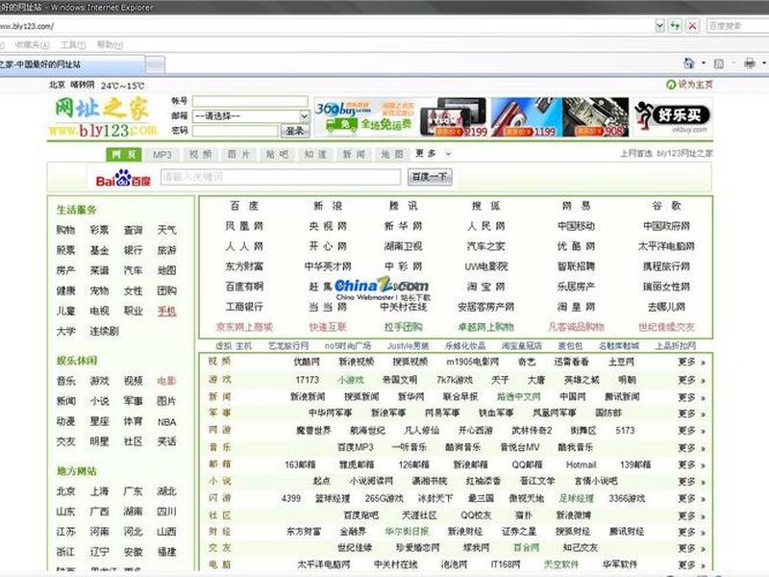Open the address bar history dropdown
The width and height of the screenshot is (769, 577).
click(659, 26)
